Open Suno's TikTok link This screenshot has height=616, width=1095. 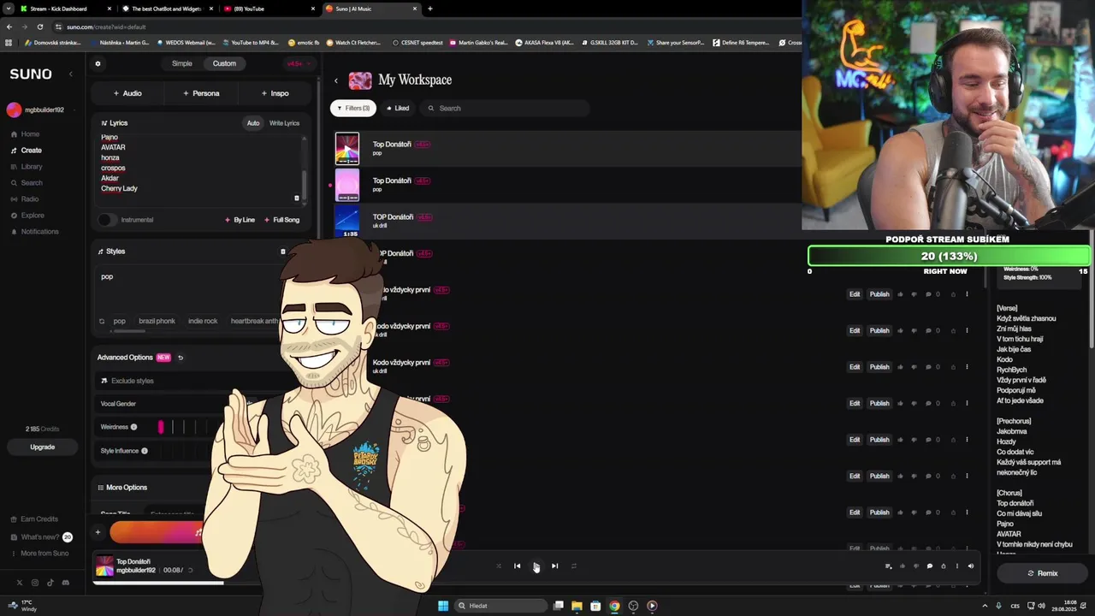tap(50, 583)
